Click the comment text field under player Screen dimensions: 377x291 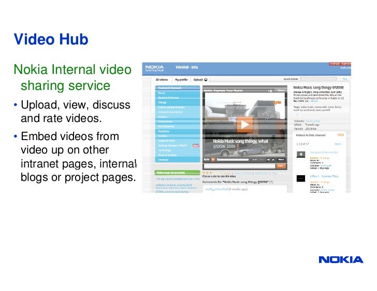pyautogui.click(x=239, y=166)
